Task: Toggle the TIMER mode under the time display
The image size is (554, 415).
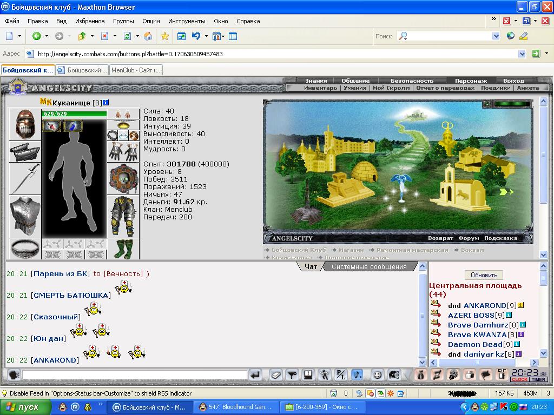Action: [538, 379]
